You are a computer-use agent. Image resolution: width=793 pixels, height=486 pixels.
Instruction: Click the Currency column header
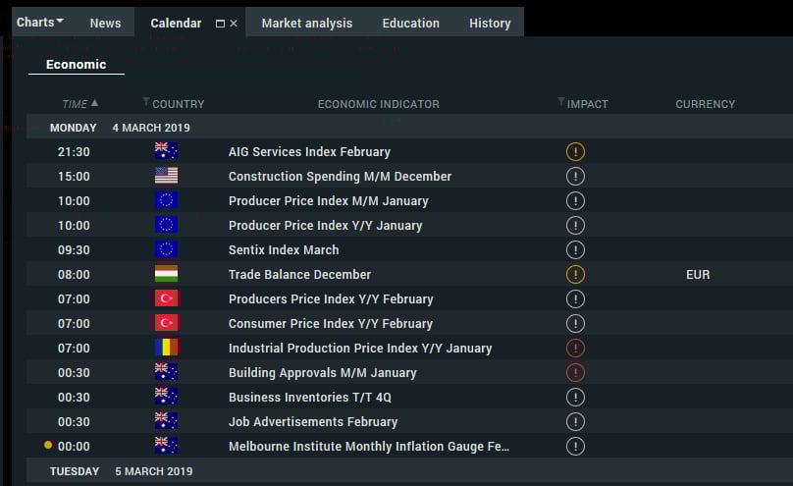click(705, 104)
